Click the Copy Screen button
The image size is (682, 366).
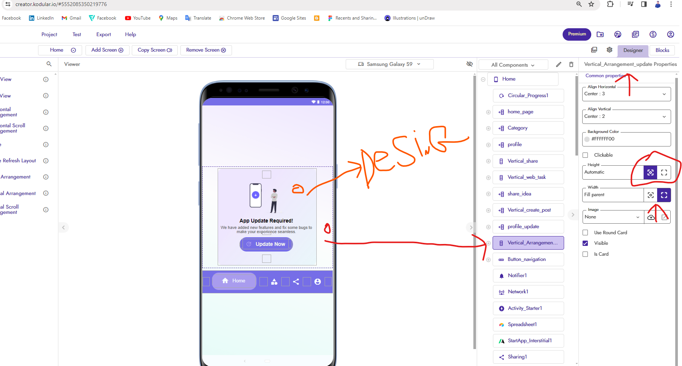(x=155, y=50)
